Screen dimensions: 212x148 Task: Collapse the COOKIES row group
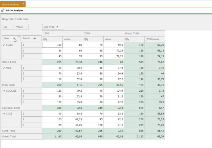4,91
